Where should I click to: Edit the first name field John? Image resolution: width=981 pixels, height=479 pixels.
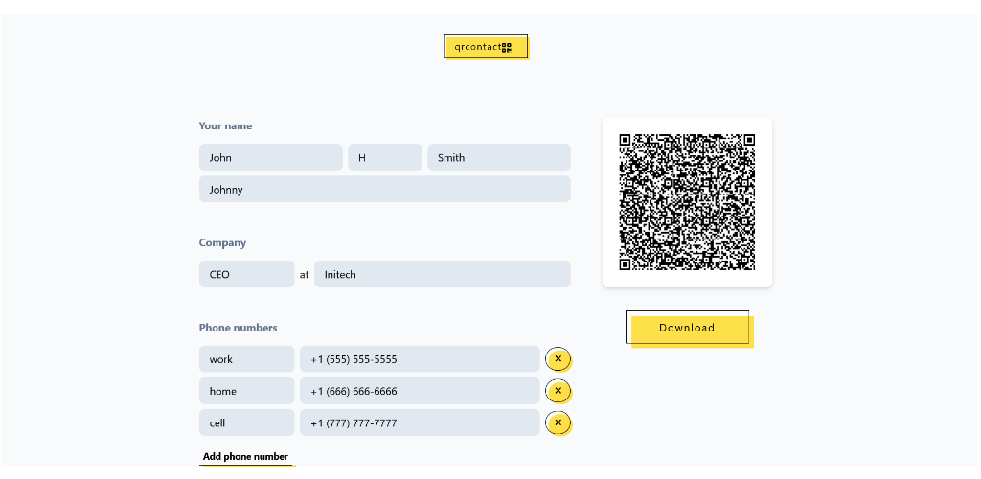(271, 157)
